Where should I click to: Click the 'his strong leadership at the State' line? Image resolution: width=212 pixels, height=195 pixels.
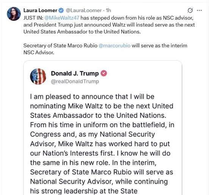tap(84, 191)
